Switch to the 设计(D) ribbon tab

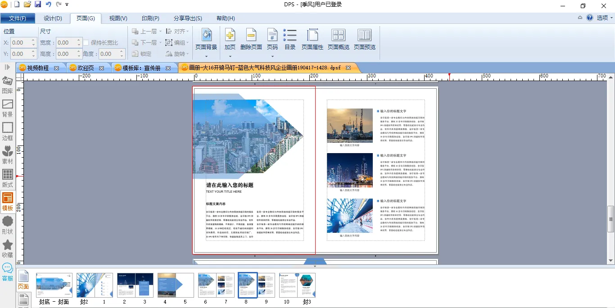click(x=53, y=18)
